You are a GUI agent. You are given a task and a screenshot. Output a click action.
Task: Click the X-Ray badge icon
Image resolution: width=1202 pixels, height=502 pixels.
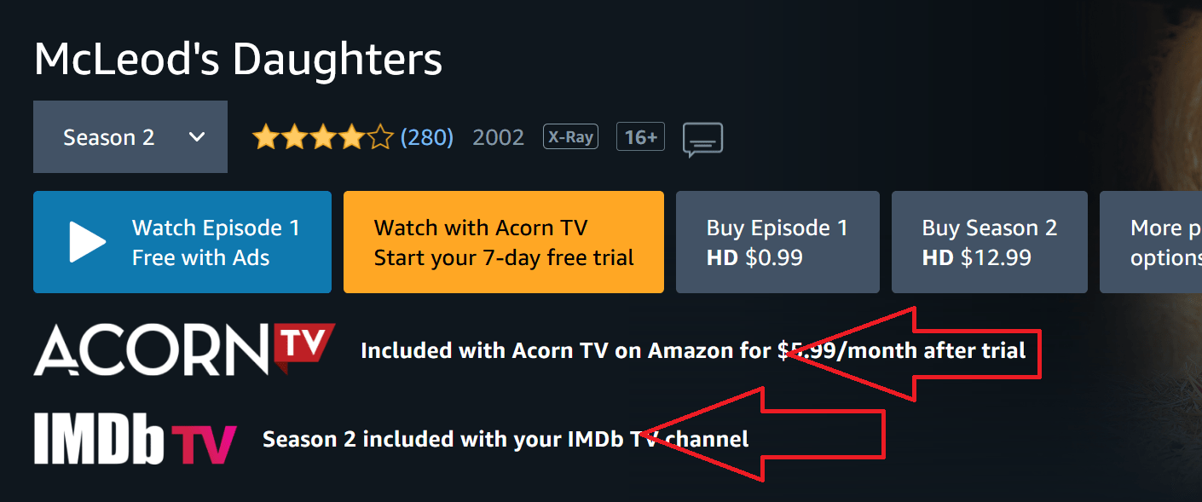click(570, 136)
